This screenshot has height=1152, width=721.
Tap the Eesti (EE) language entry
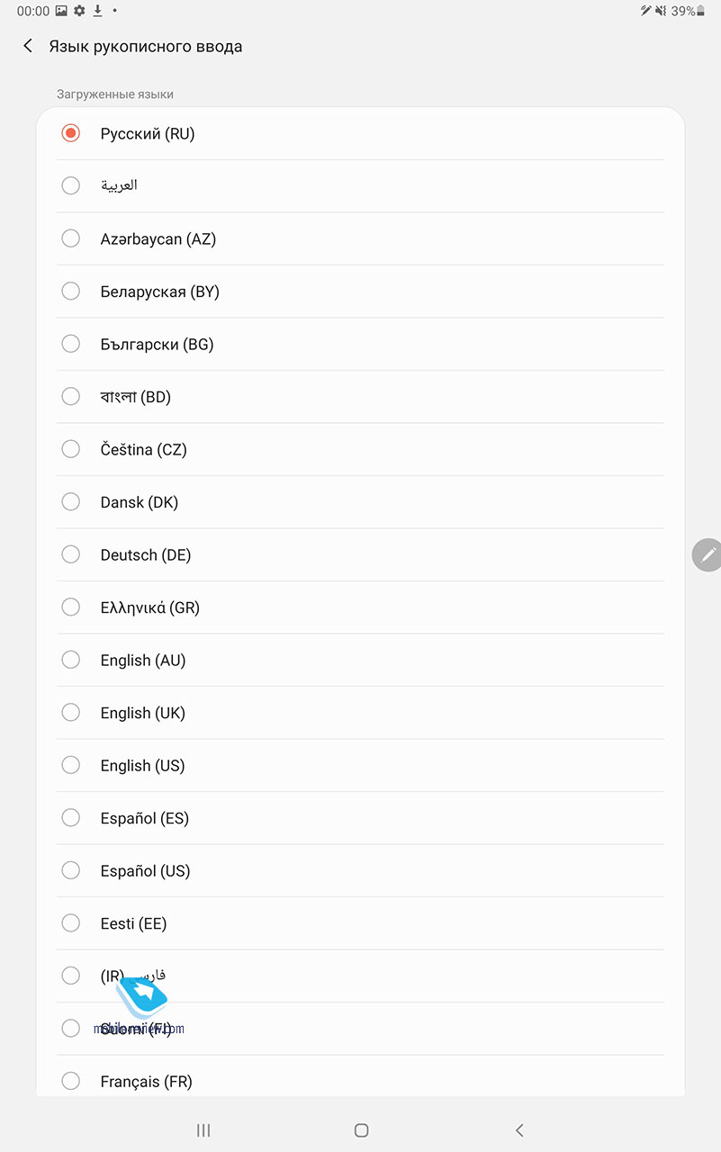pyautogui.click(x=133, y=923)
